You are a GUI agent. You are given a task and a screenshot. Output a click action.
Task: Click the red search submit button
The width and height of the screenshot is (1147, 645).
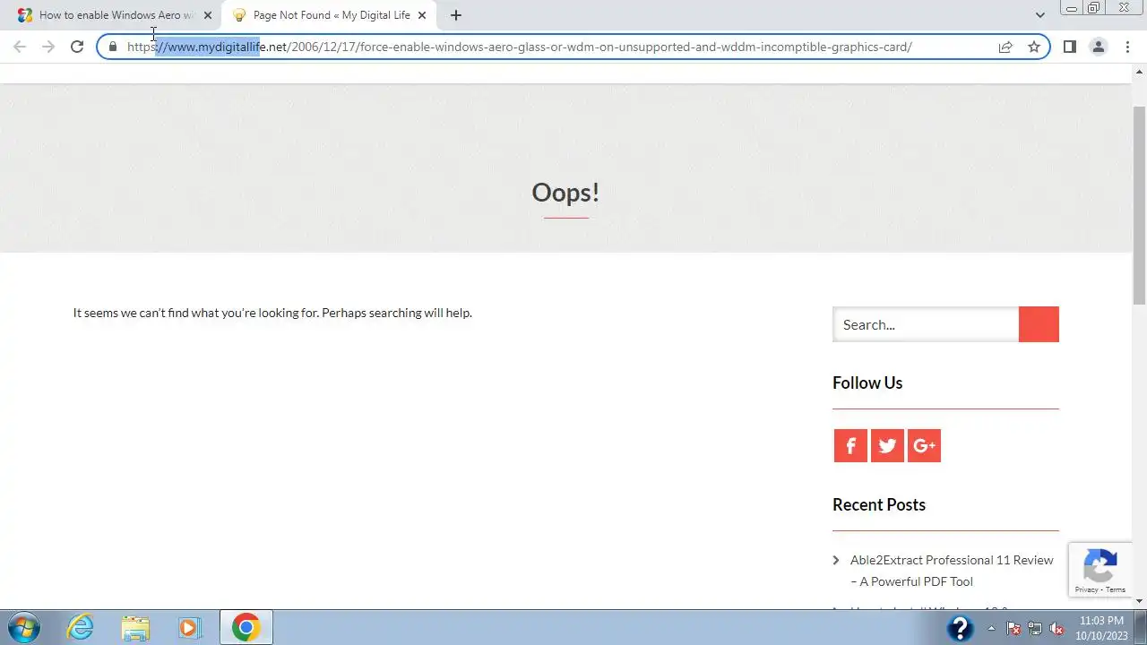(1039, 324)
